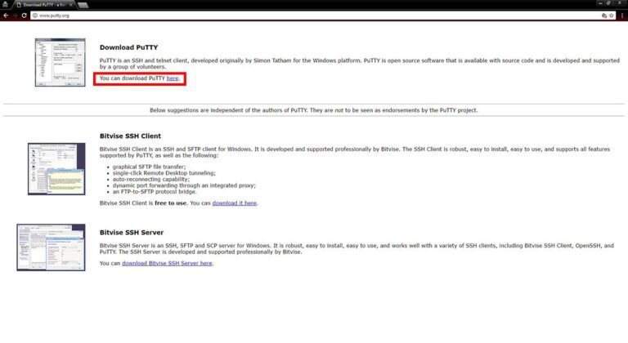Click the browser forward arrow
Viewport: 628px width, 343px height.
click(15, 16)
